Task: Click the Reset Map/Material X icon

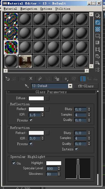Action: click(x=31, y=79)
